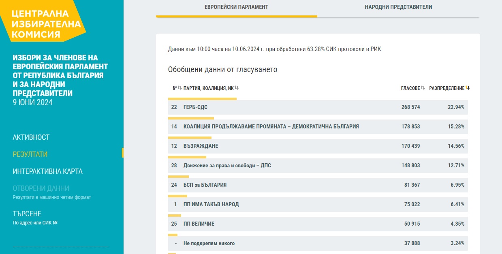Click percentage 6.95%

click(x=457, y=185)
